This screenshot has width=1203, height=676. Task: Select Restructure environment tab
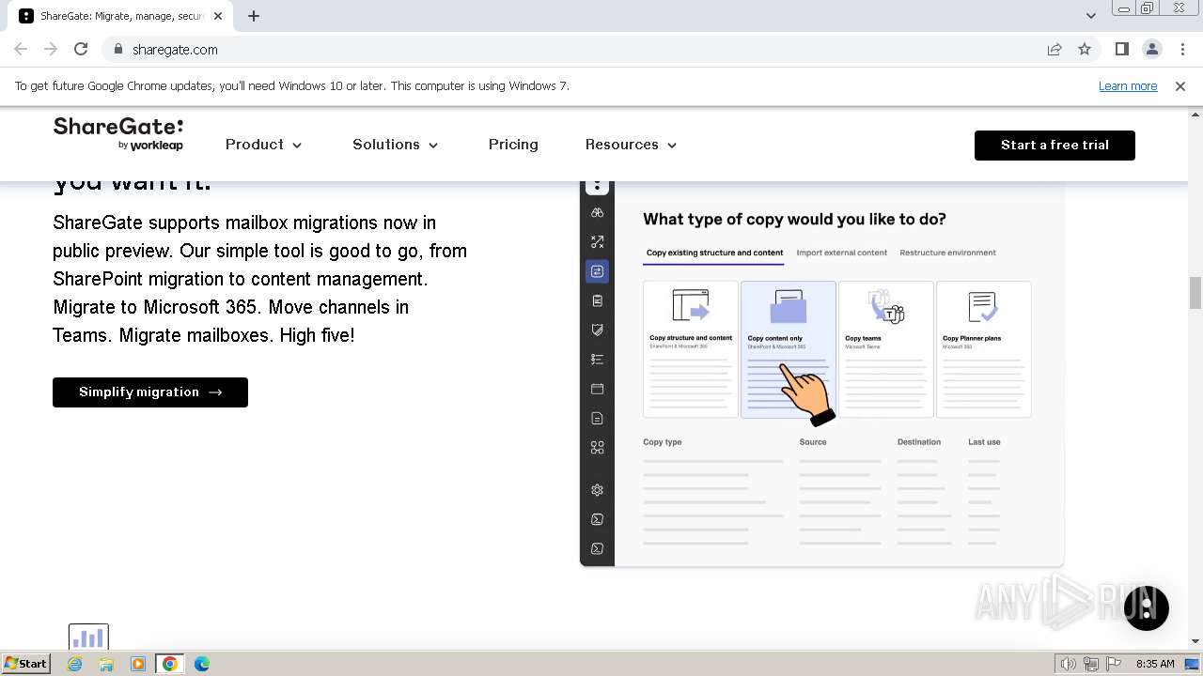pos(947,253)
